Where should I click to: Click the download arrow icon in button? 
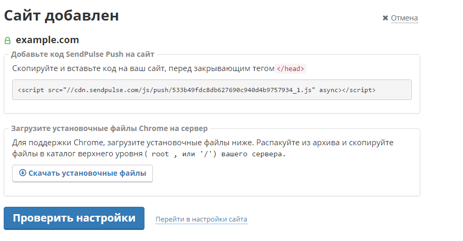coord(23,173)
